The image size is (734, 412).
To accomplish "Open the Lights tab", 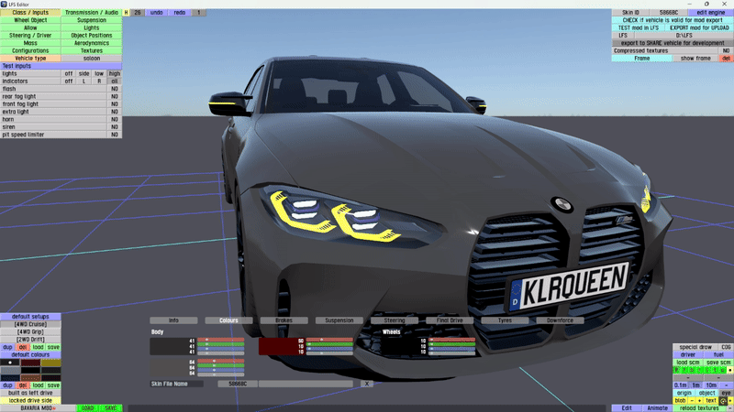I will [92, 28].
